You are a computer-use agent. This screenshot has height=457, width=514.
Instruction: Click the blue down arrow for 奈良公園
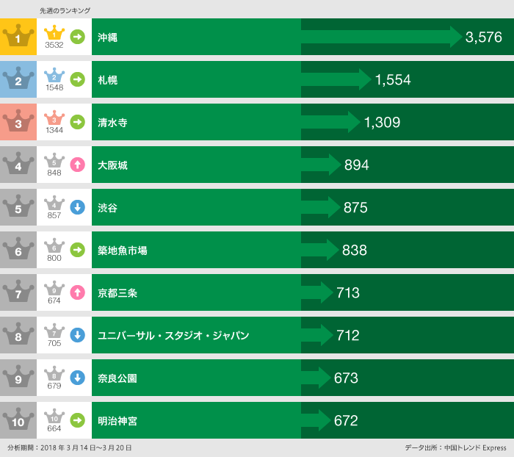77,378
